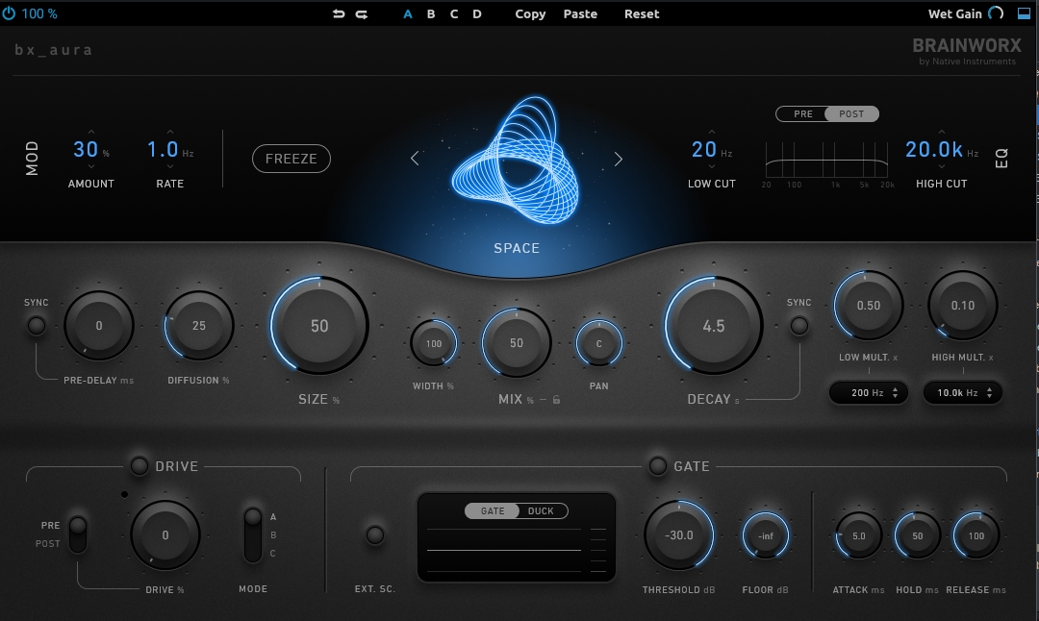Click the large DECAY knob
This screenshot has width=1039, height=621.
tap(714, 325)
